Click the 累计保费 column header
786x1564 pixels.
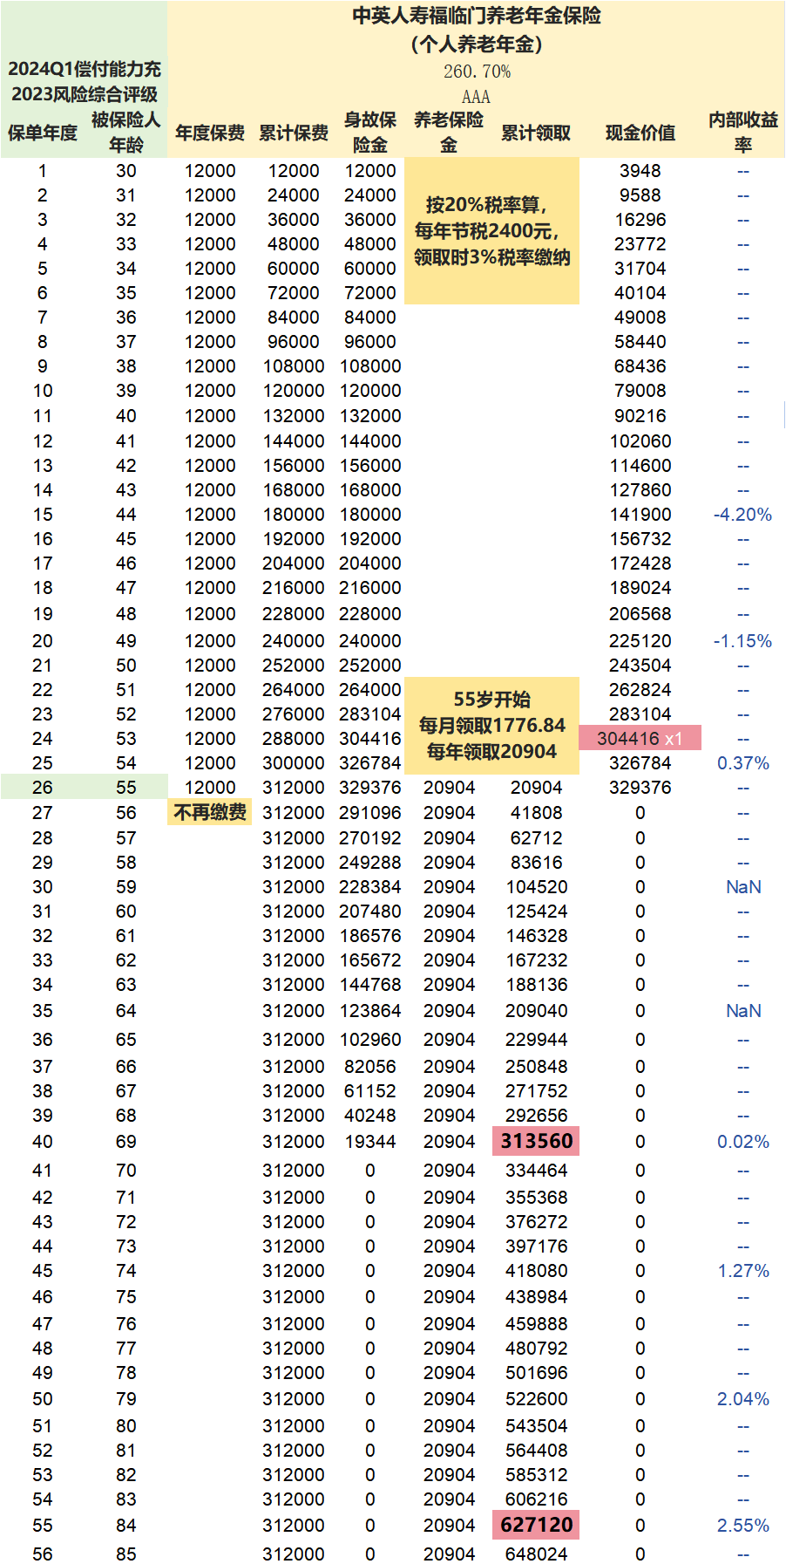coord(294,133)
